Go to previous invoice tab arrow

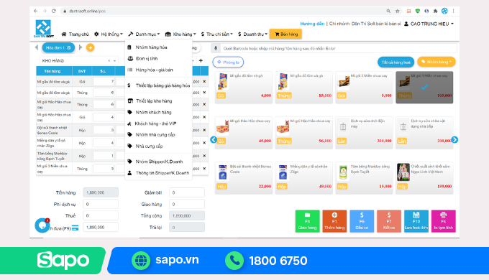click(37, 47)
